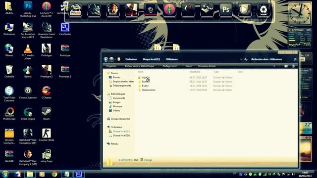Sort by the Modifié le column

tap(195, 72)
